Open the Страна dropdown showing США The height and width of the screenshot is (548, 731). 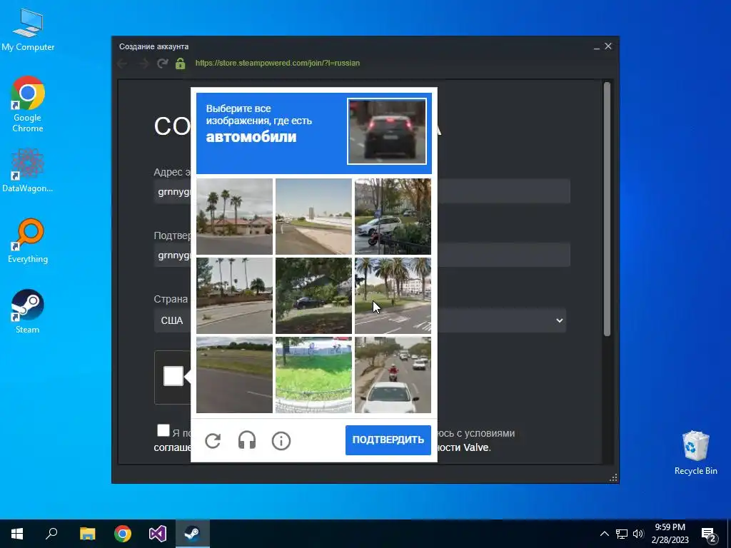pyautogui.click(x=360, y=320)
